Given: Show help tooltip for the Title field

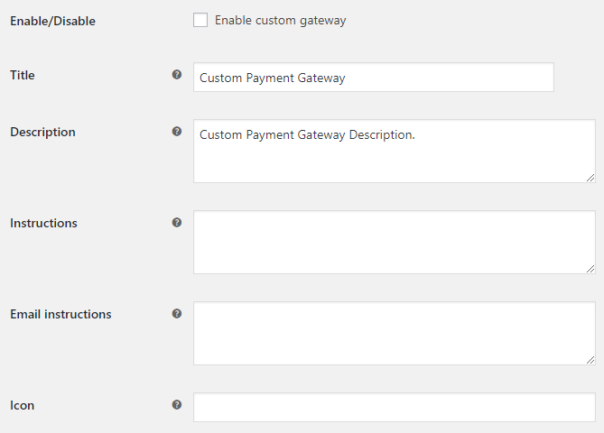Looking at the screenshot, I should [177, 75].
